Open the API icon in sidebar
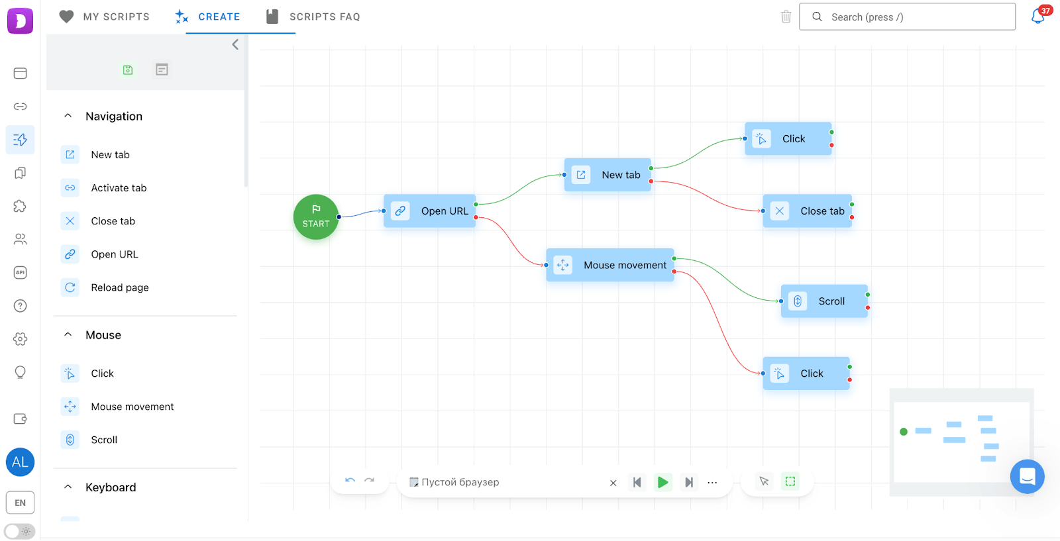Screen dimensions: 1060x541 (20, 272)
